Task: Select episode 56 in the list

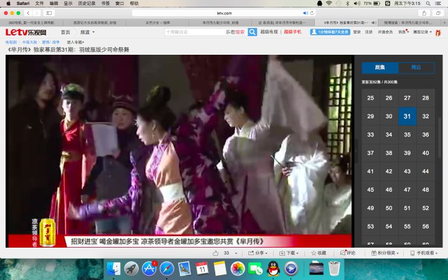Action: pos(426,226)
